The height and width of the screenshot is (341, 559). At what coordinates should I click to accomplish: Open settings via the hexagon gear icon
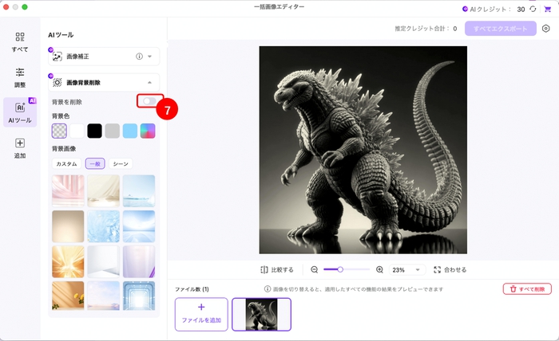click(x=545, y=29)
